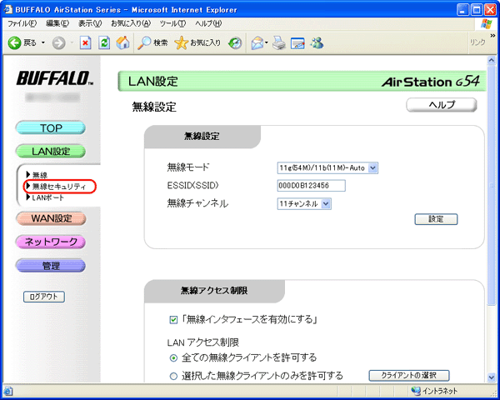Click the scrollbar down arrow
The image size is (500, 400).
492,377
